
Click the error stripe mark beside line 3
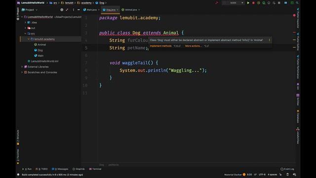tap(294, 32)
